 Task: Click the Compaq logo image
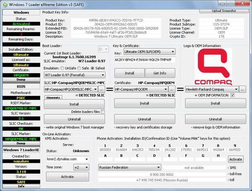(x=214, y=66)
